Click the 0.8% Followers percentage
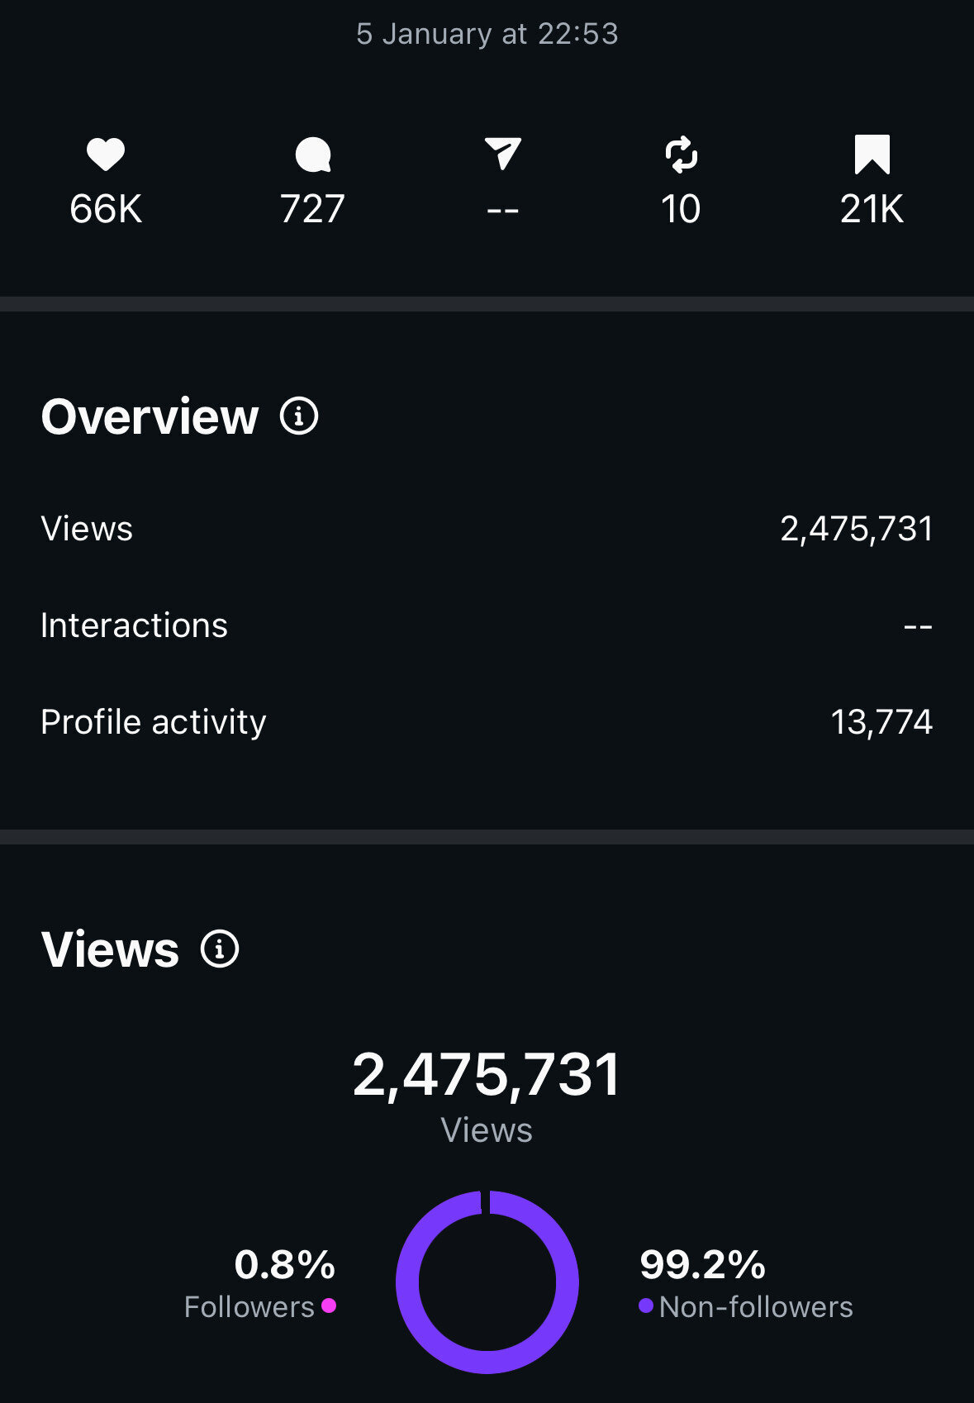 point(285,1264)
